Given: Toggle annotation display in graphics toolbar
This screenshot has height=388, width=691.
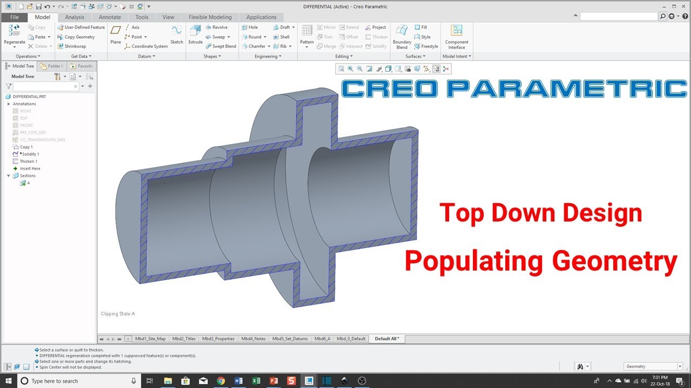Looking at the screenshot, I should [x=437, y=68].
